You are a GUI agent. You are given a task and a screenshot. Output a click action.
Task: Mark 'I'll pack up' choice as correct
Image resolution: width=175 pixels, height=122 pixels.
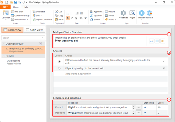tap(59, 68)
